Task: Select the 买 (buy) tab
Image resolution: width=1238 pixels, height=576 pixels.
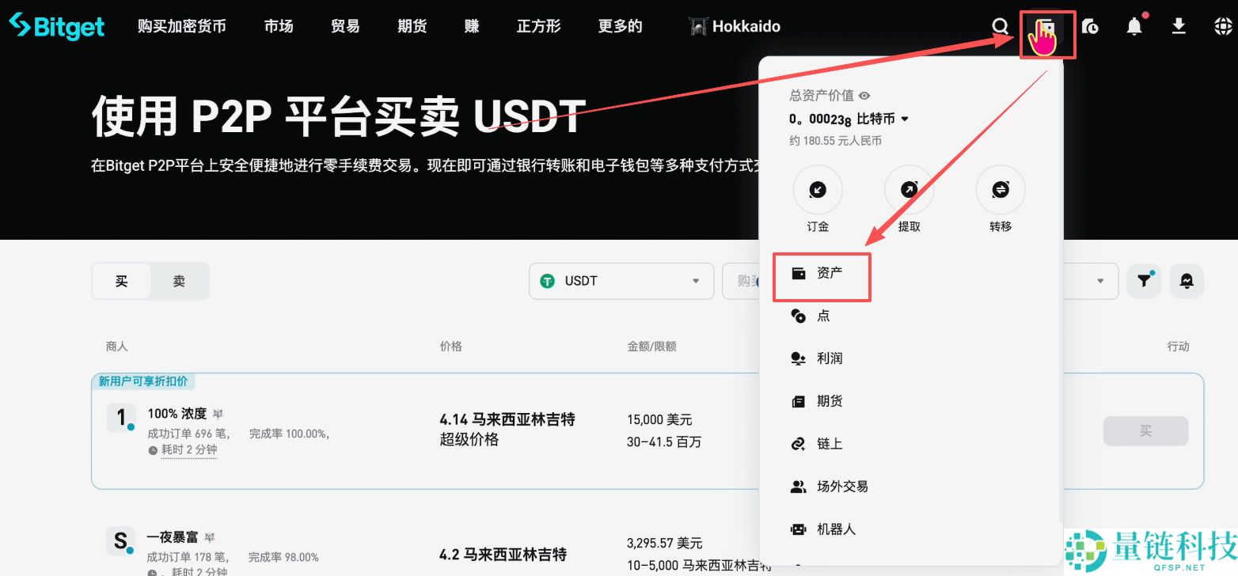Action: (121, 281)
